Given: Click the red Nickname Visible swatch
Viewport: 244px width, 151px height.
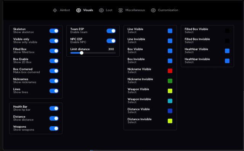Looking at the screenshot, I should coord(170,71).
